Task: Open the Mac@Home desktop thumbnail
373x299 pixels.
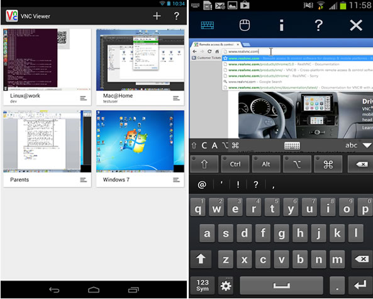Action: click(x=140, y=60)
